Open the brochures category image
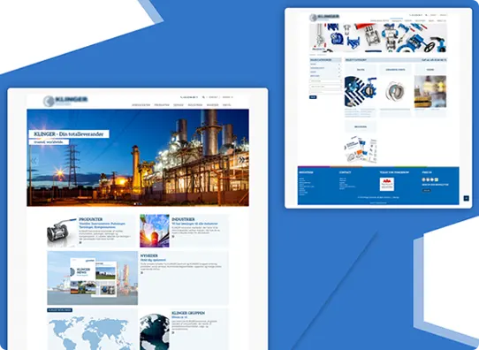 coord(361,148)
